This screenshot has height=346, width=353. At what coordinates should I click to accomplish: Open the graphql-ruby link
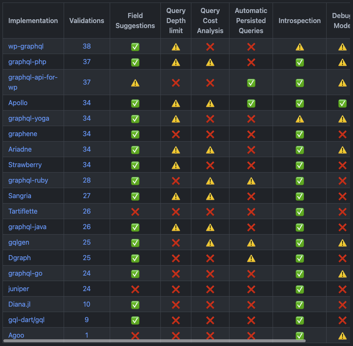(x=28, y=181)
